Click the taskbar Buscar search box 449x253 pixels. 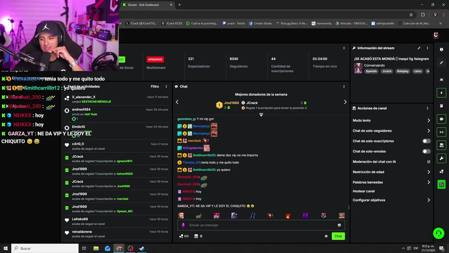(x=45, y=248)
